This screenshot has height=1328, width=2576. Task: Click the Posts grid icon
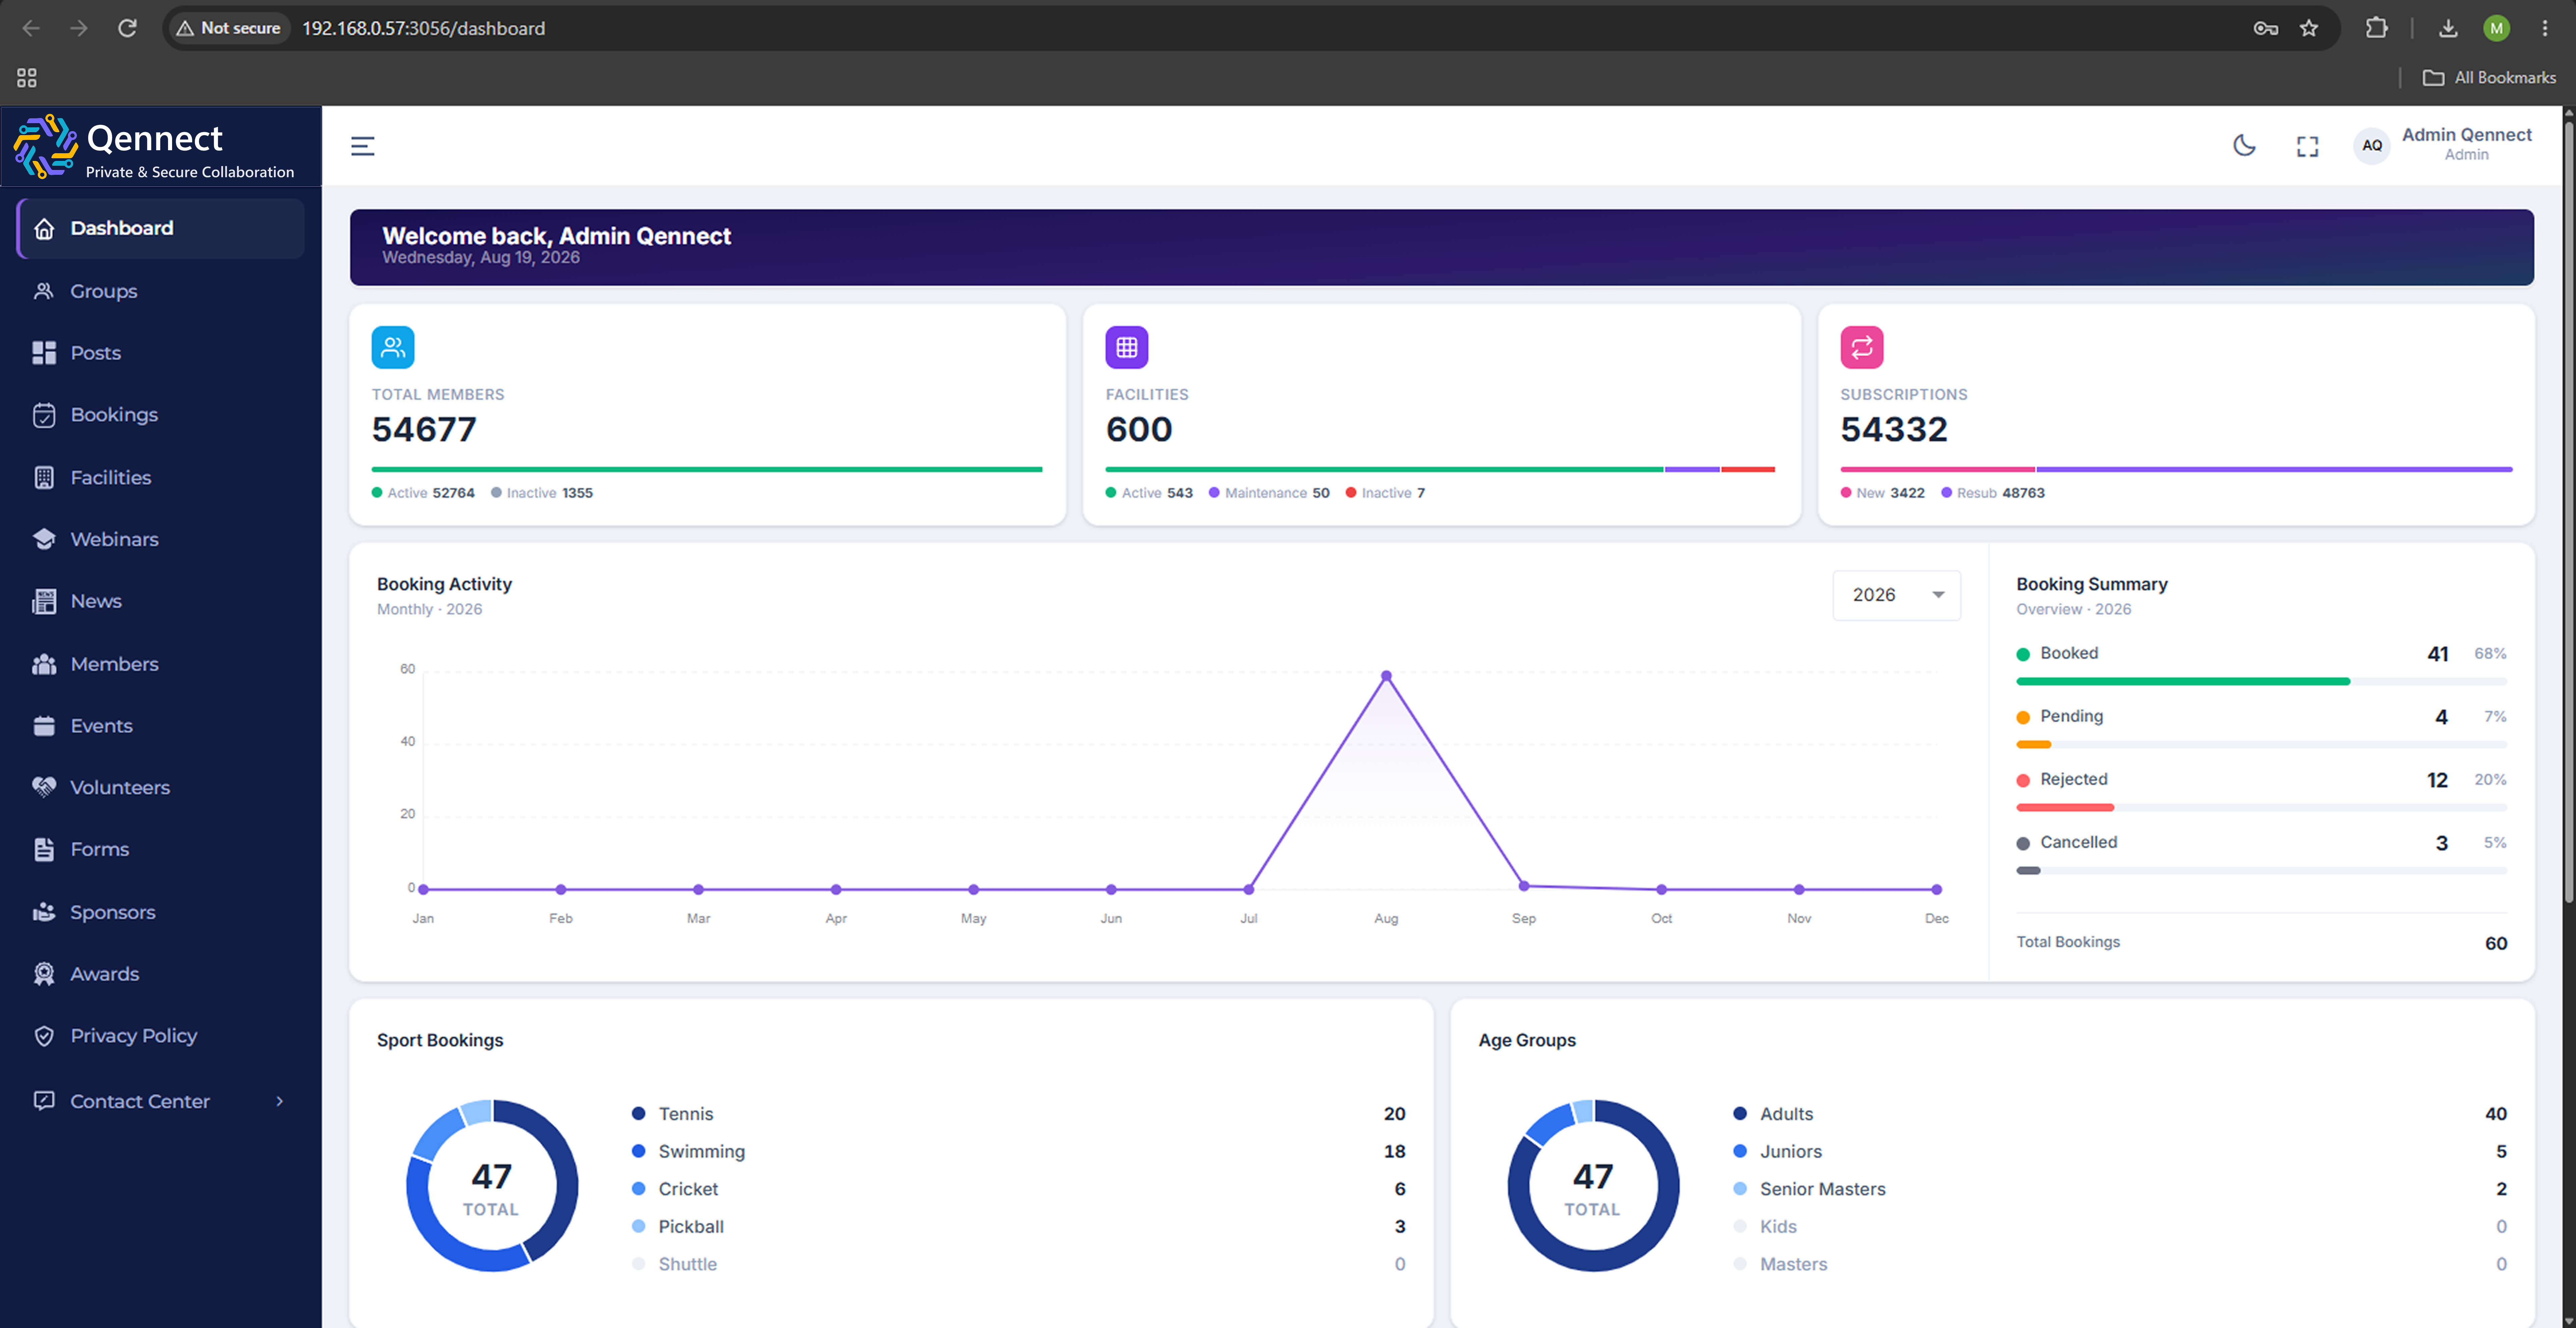[44, 353]
